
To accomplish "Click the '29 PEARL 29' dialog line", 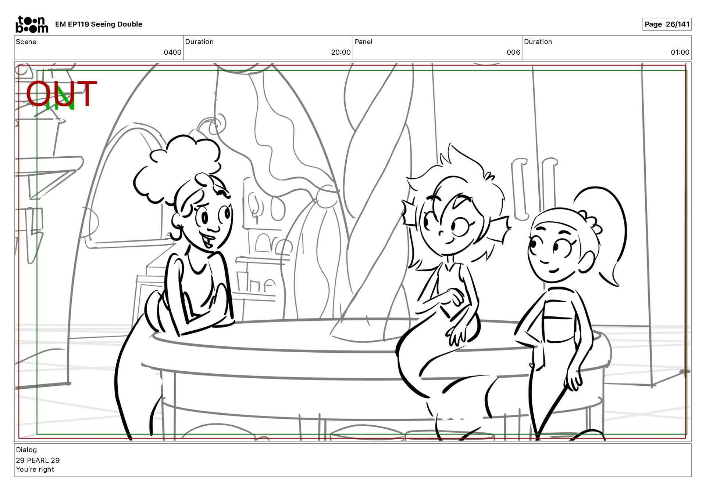I will pyautogui.click(x=38, y=460).
